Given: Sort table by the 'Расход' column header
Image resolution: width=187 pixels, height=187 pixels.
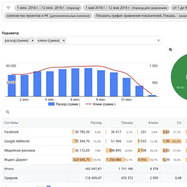Looking at the screenshot, I should [x=96, y=122].
